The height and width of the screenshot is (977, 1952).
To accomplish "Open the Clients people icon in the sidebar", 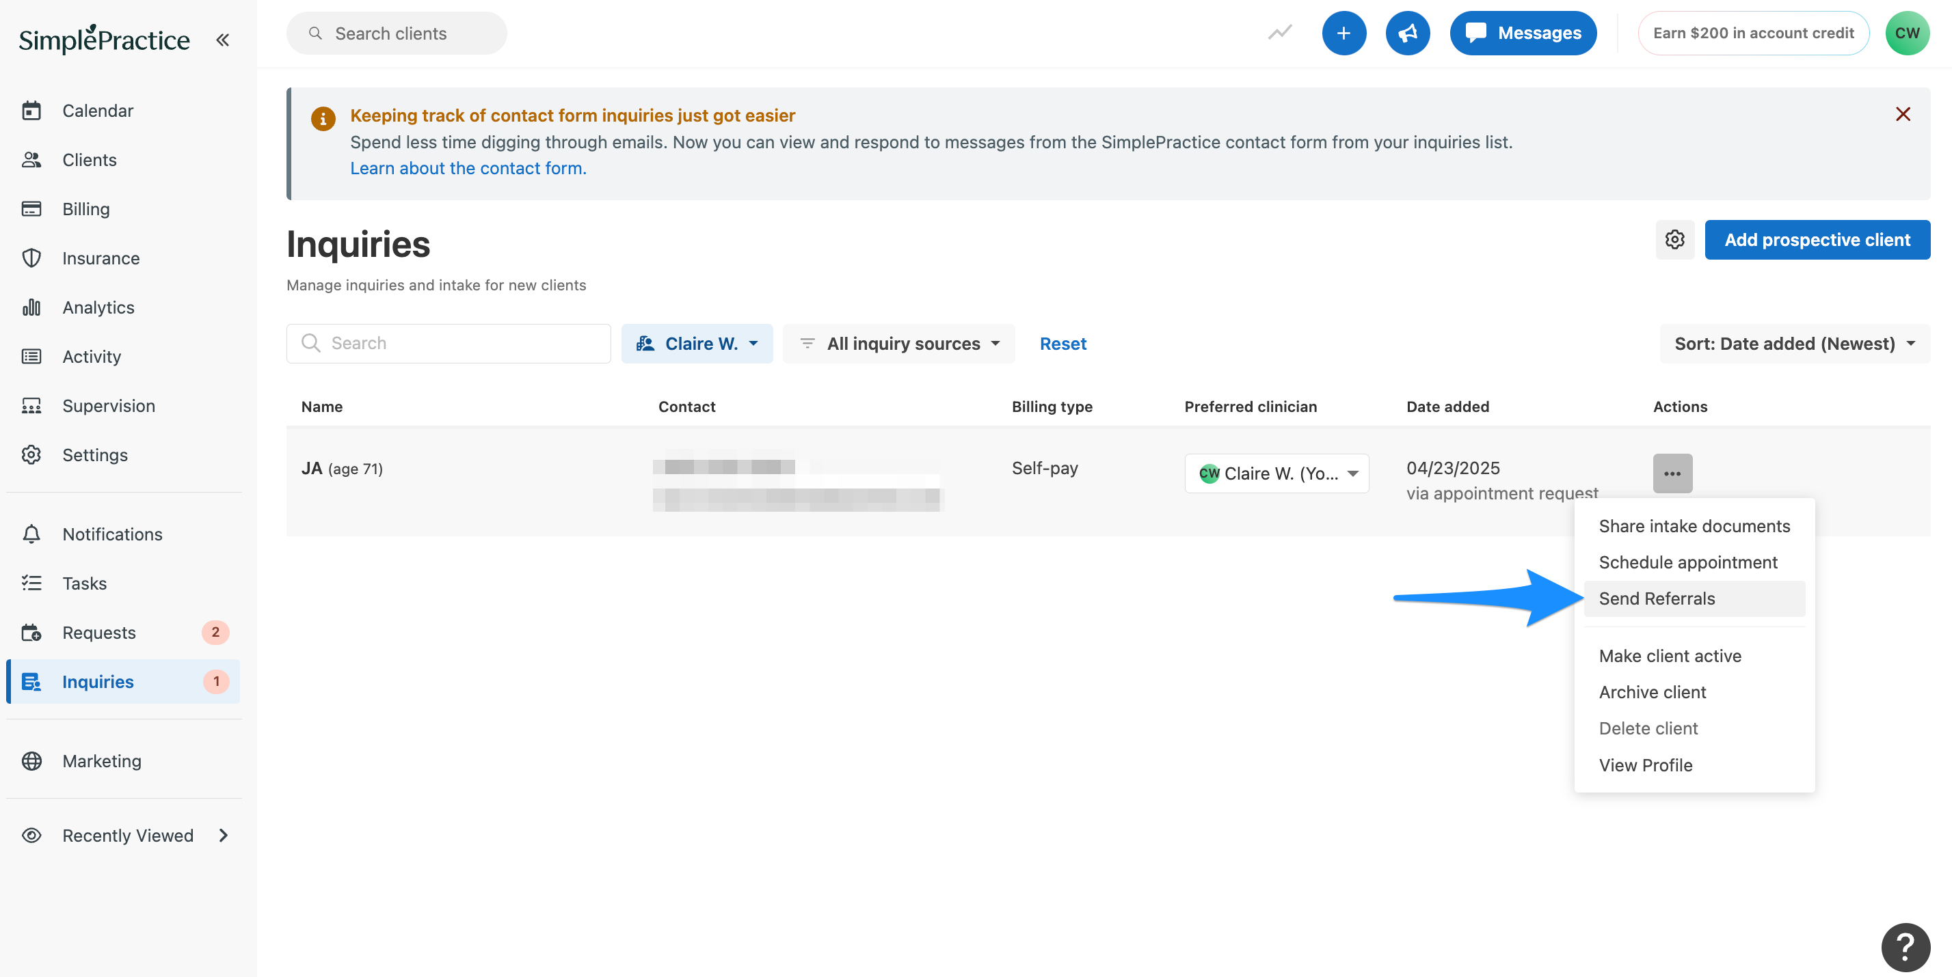I will pyautogui.click(x=31, y=160).
